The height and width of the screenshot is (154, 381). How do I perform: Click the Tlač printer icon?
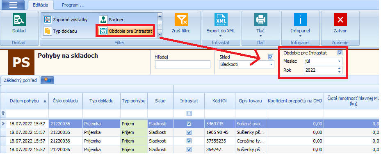tap(260, 20)
